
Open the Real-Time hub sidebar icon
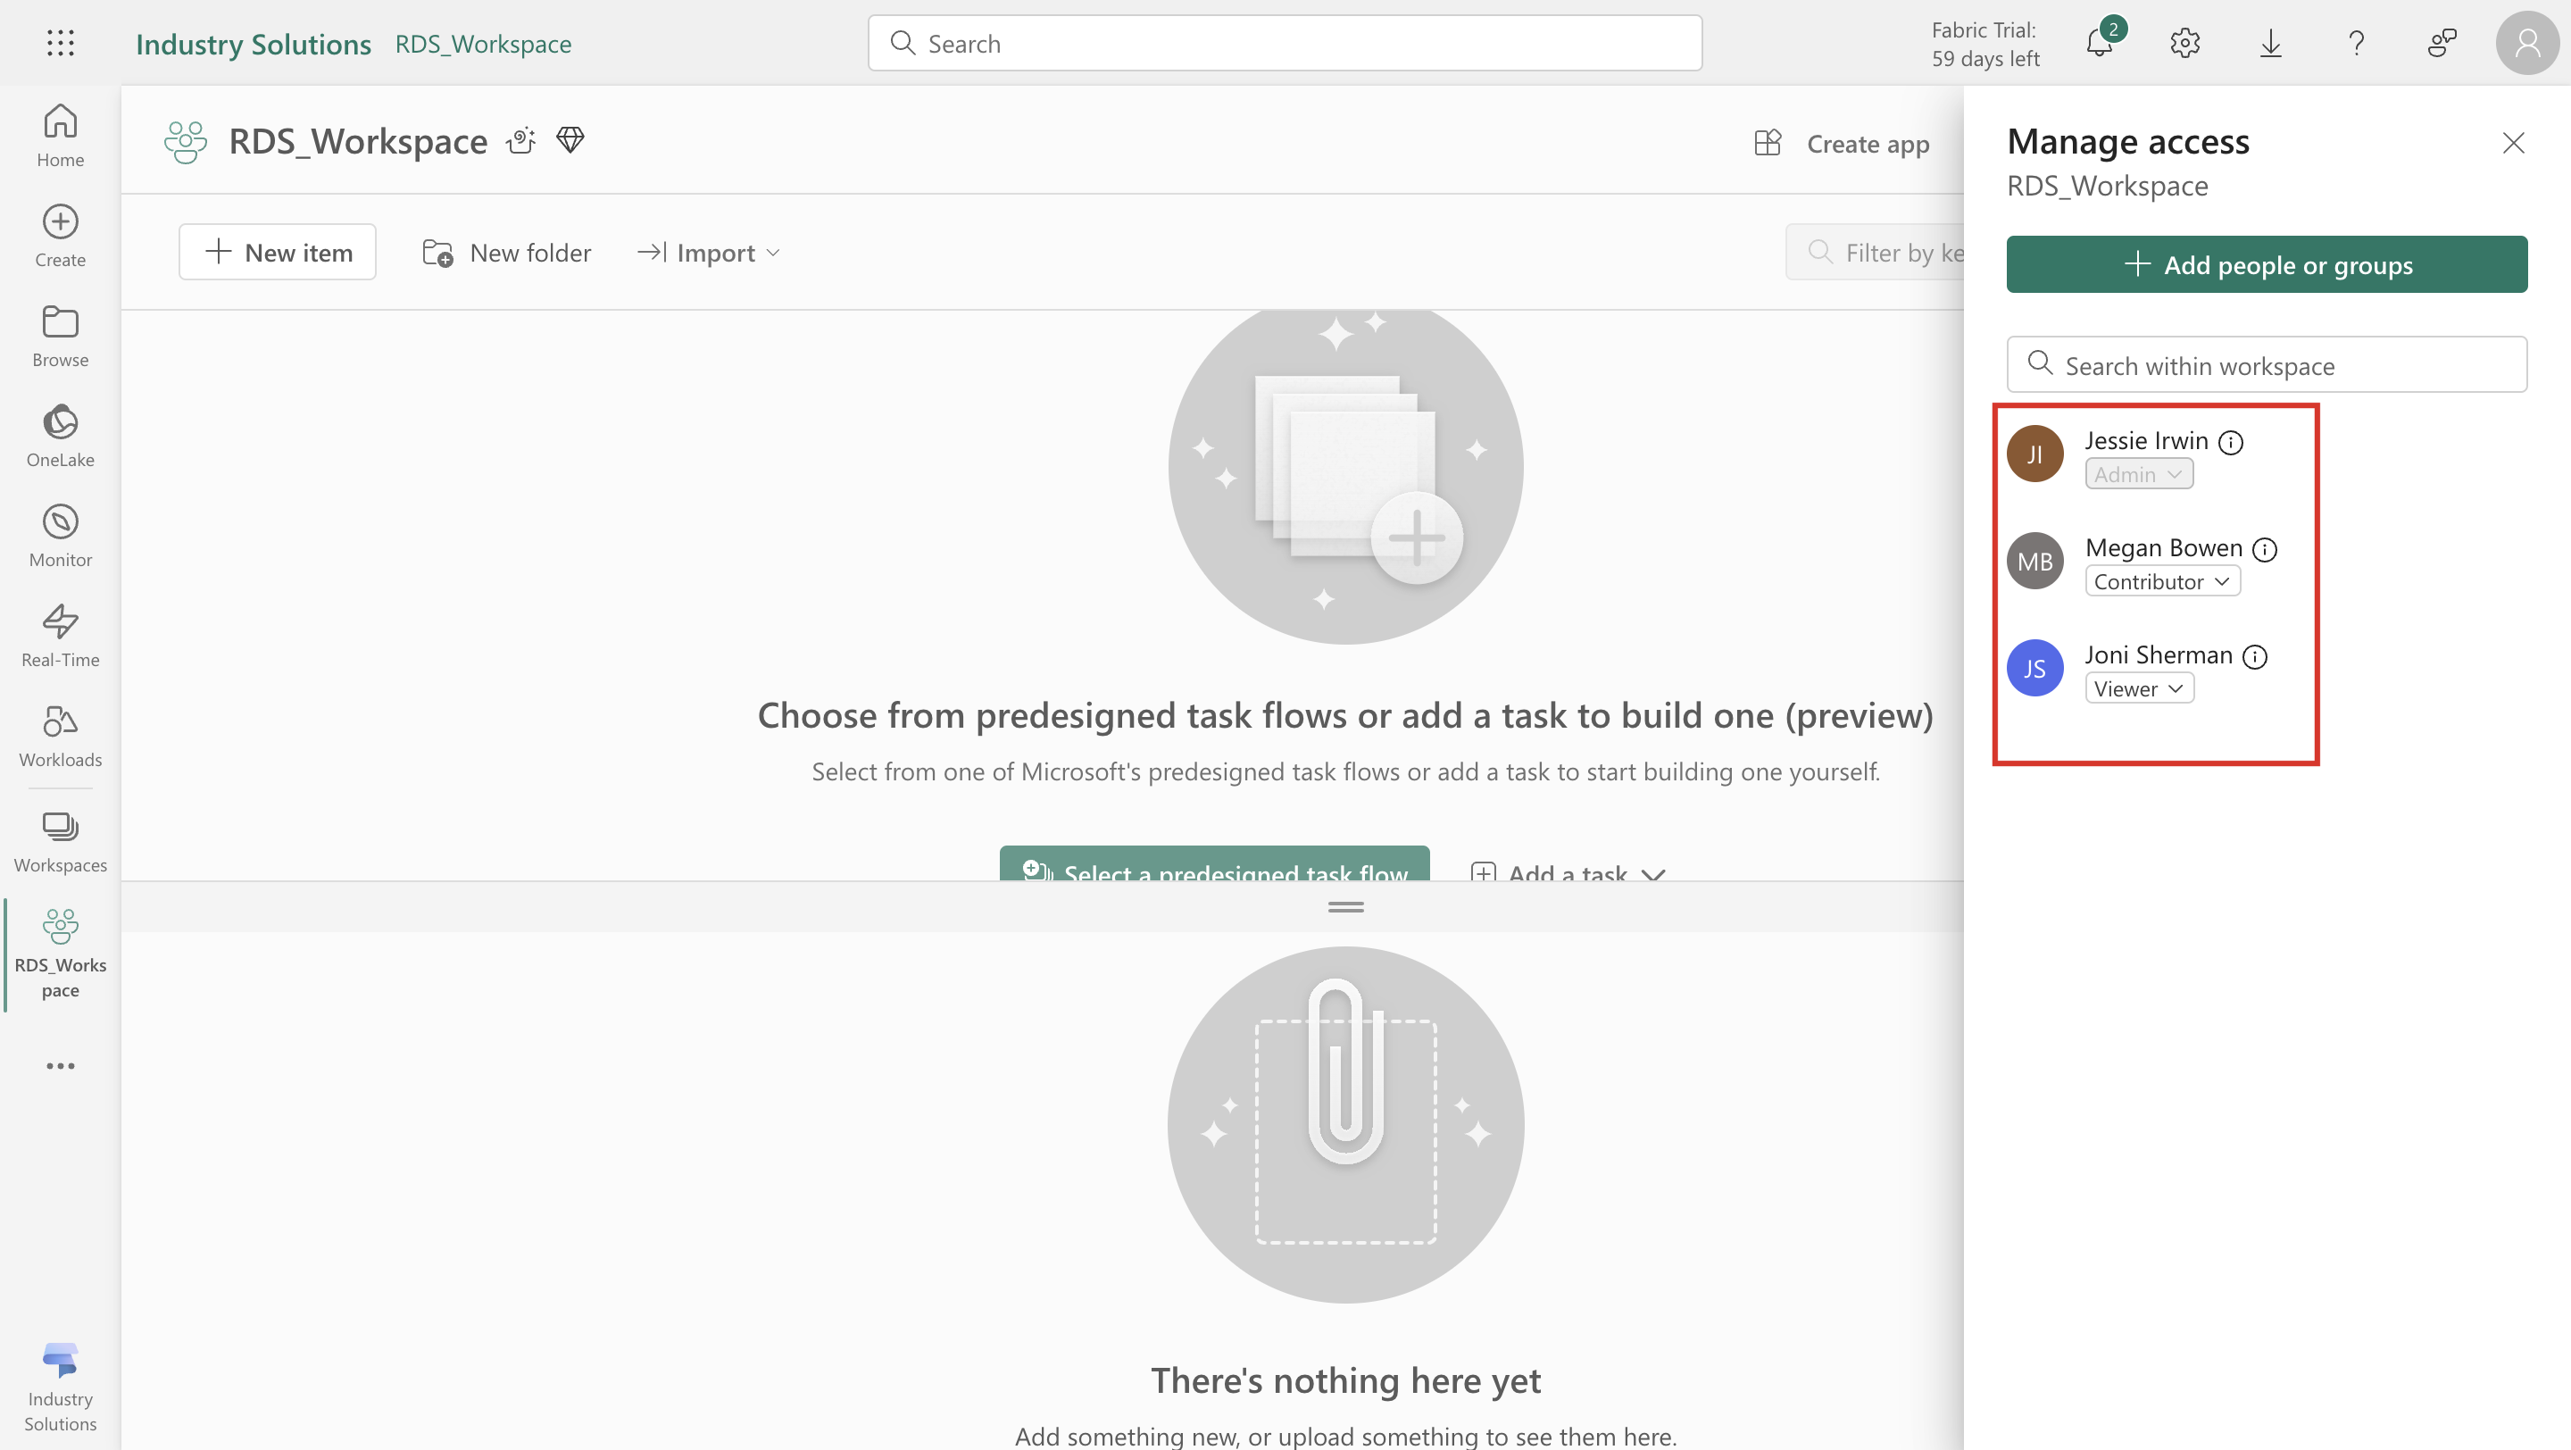60,635
